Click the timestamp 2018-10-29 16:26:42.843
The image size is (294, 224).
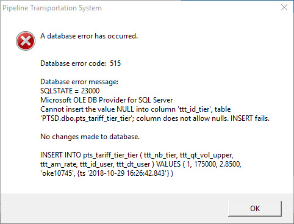click(128, 173)
